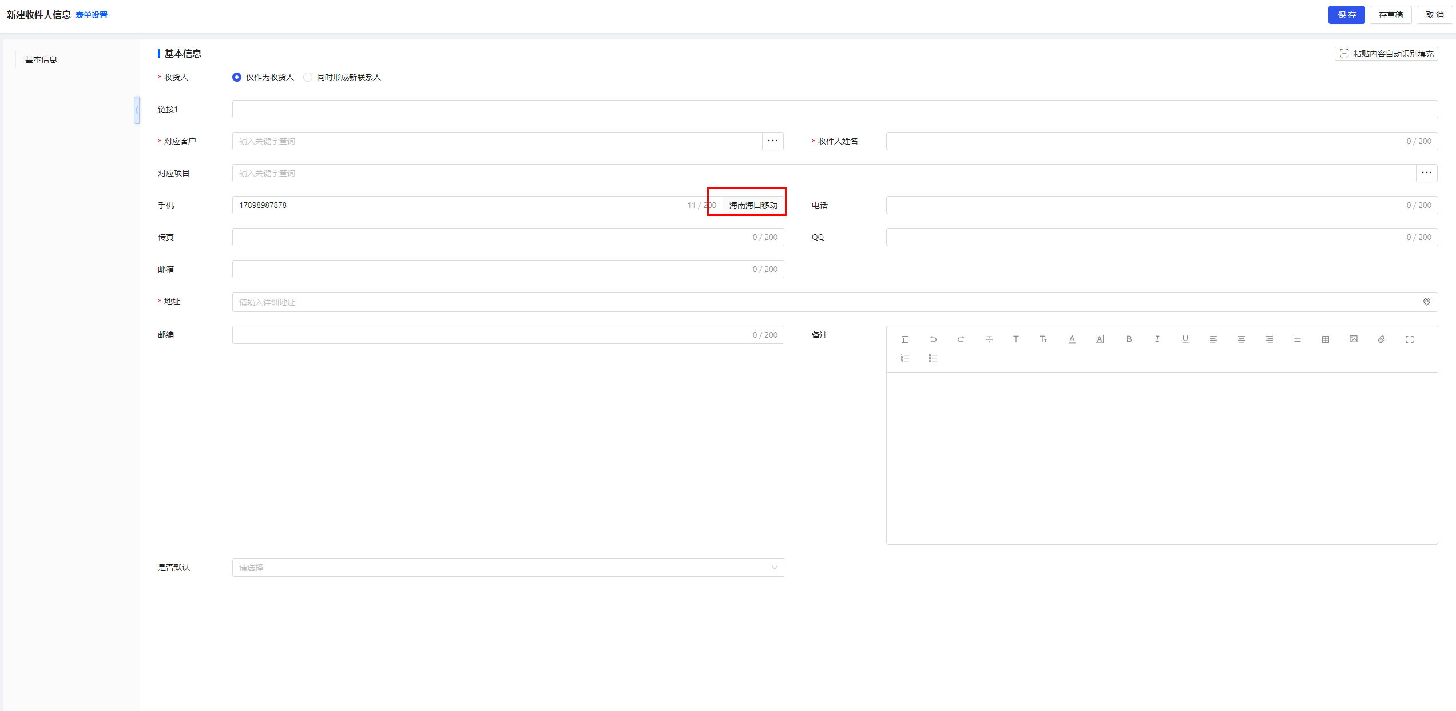The width and height of the screenshot is (1456, 711).
Task: Focus the 电话 input field
Action: pyautogui.click(x=1162, y=205)
